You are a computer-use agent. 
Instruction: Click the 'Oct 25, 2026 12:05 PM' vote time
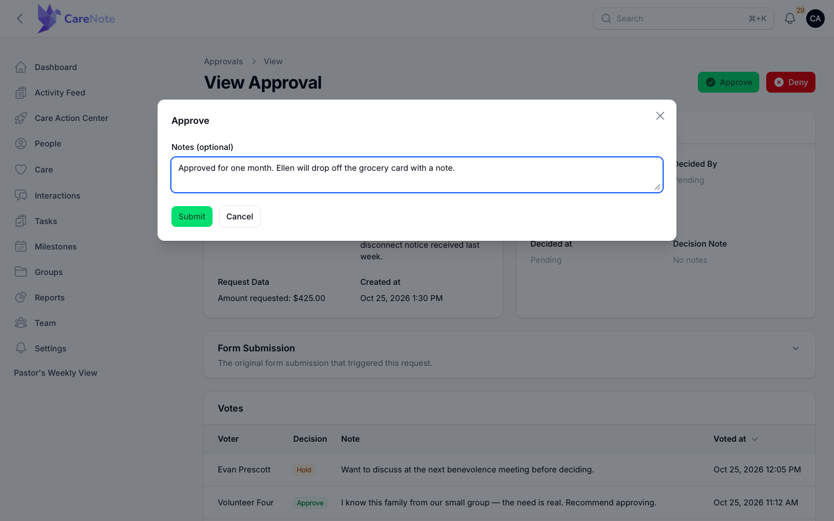(x=757, y=469)
